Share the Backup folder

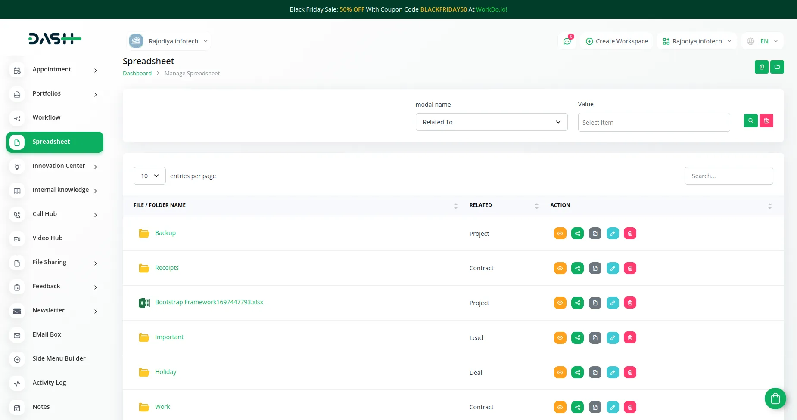(x=578, y=234)
